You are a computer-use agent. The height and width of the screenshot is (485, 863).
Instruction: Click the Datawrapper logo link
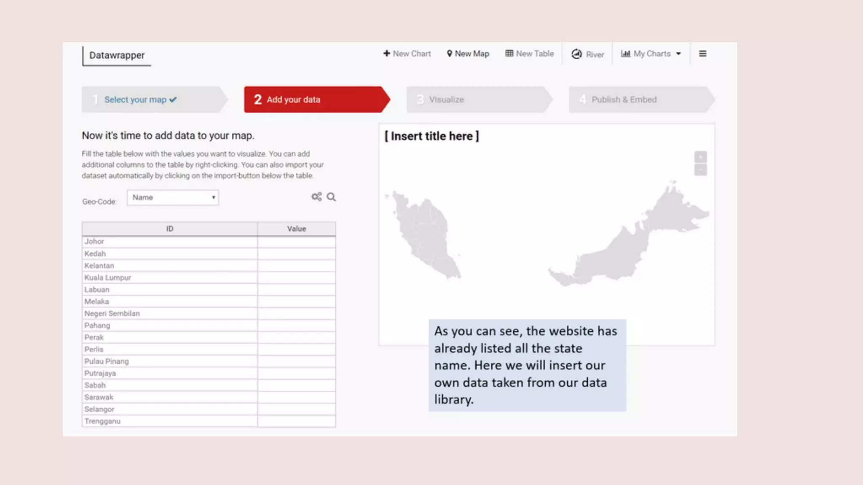[x=117, y=55]
